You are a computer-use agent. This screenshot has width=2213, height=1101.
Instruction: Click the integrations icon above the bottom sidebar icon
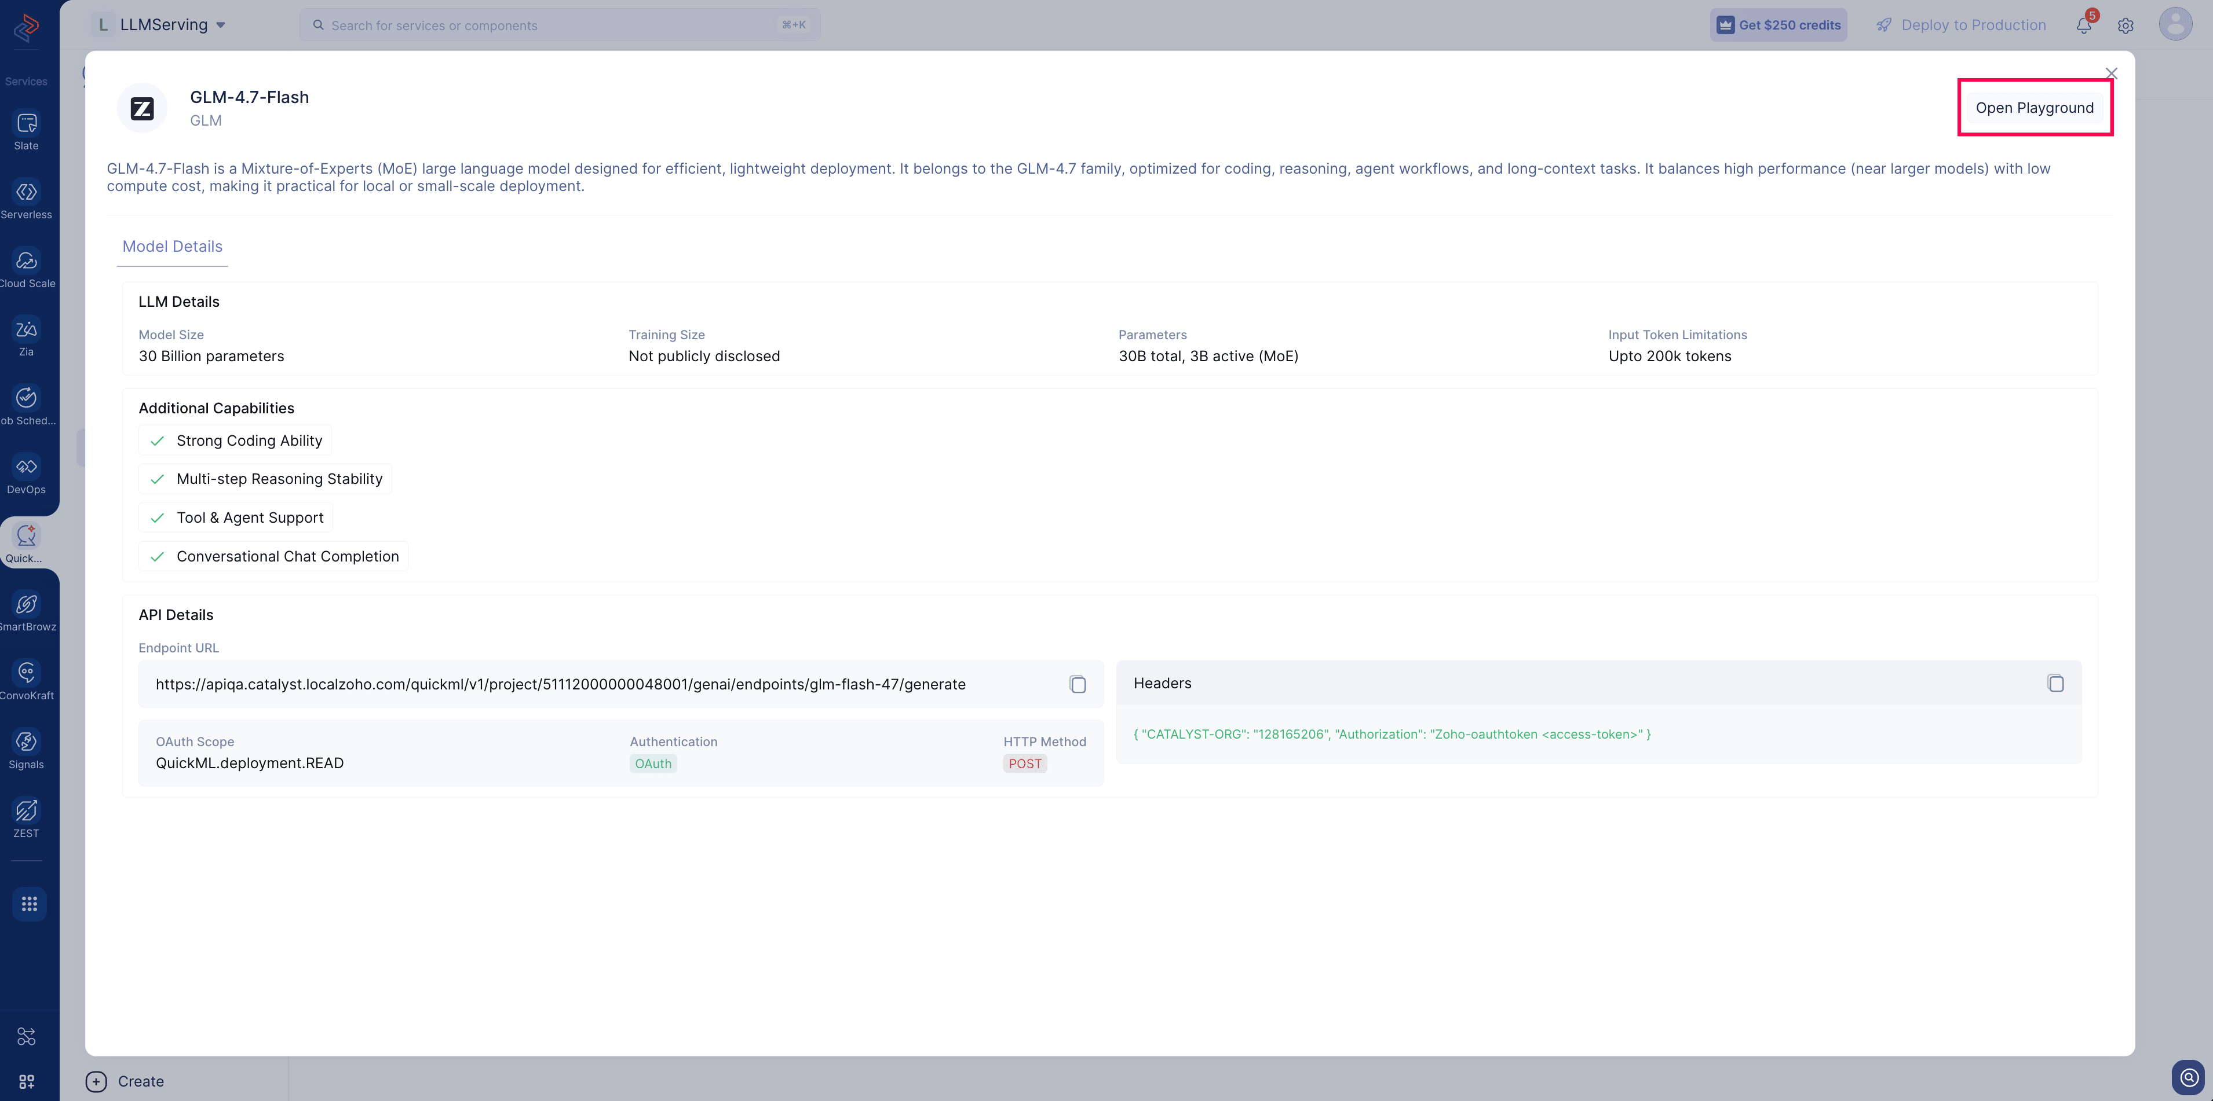tap(27, 1037)
